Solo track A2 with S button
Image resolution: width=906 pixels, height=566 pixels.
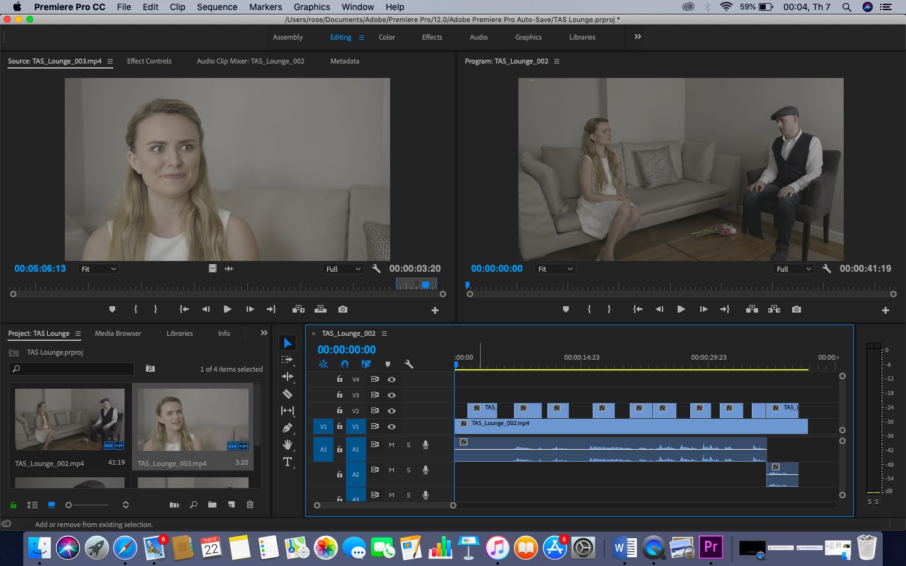tap(408, 470)
